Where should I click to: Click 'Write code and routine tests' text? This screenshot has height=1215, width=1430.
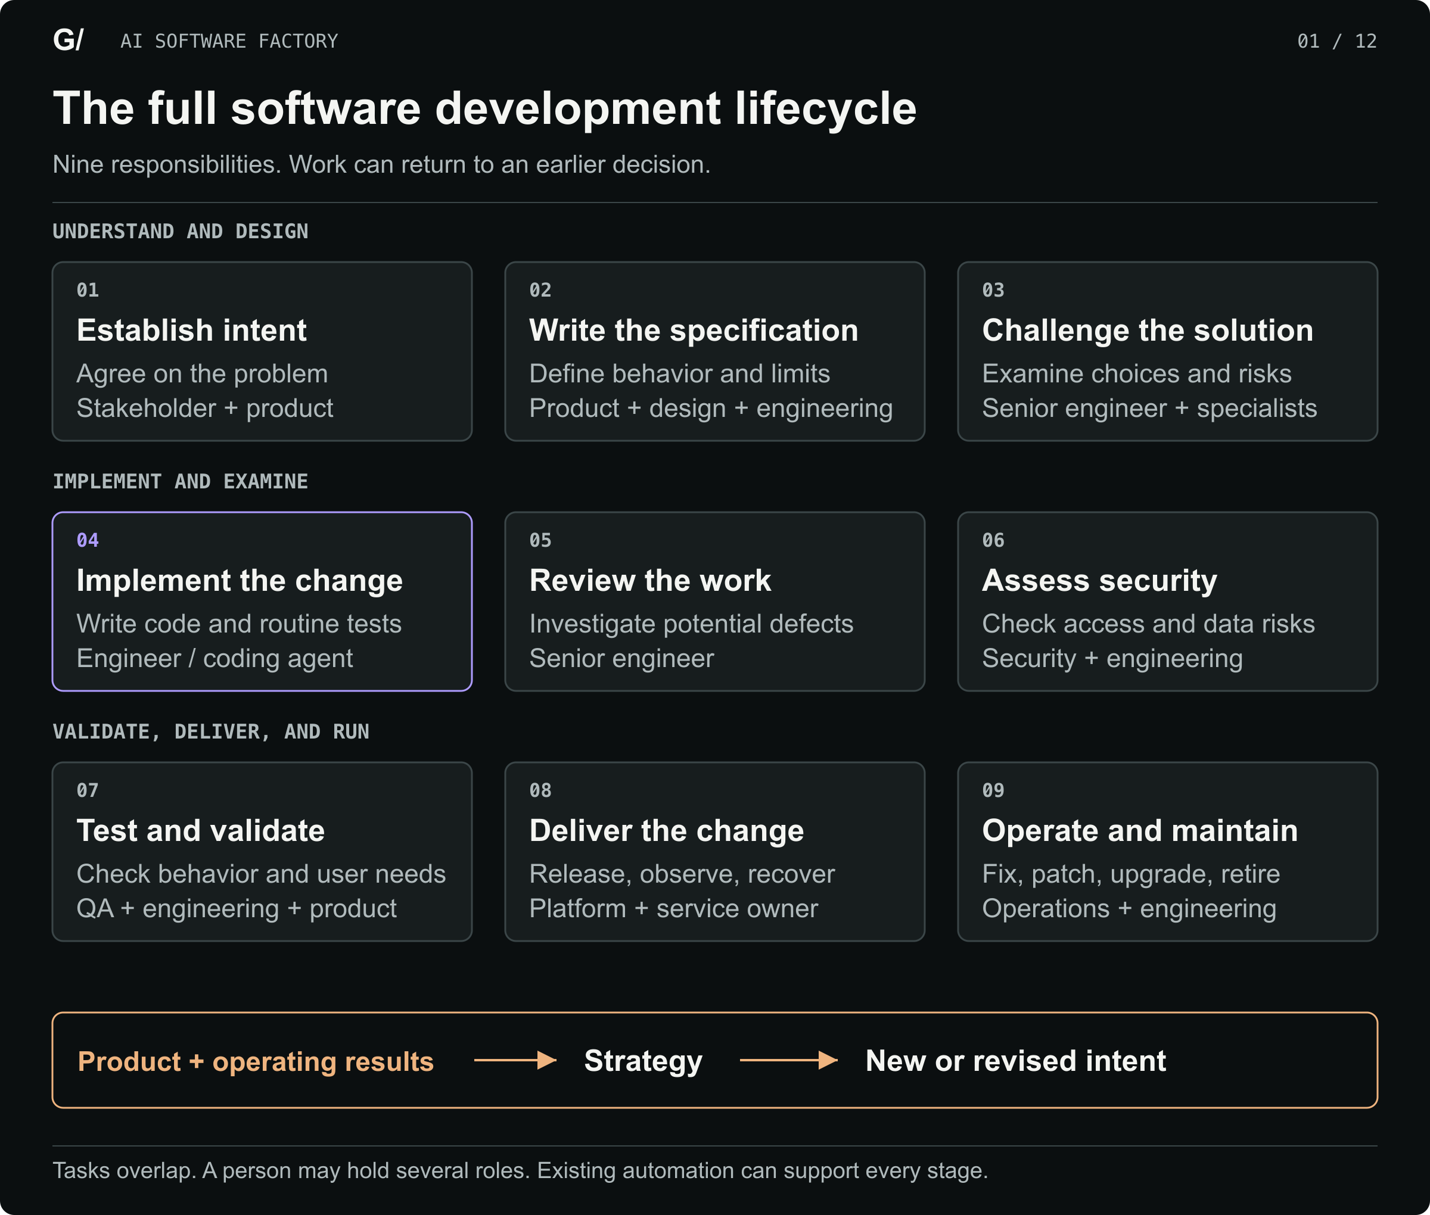tap(238, 624)
